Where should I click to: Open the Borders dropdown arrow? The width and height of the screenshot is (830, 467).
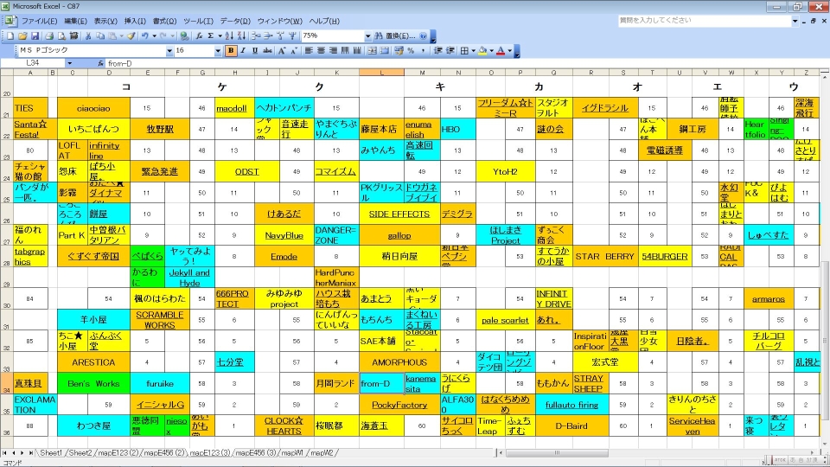pos(473,51)
